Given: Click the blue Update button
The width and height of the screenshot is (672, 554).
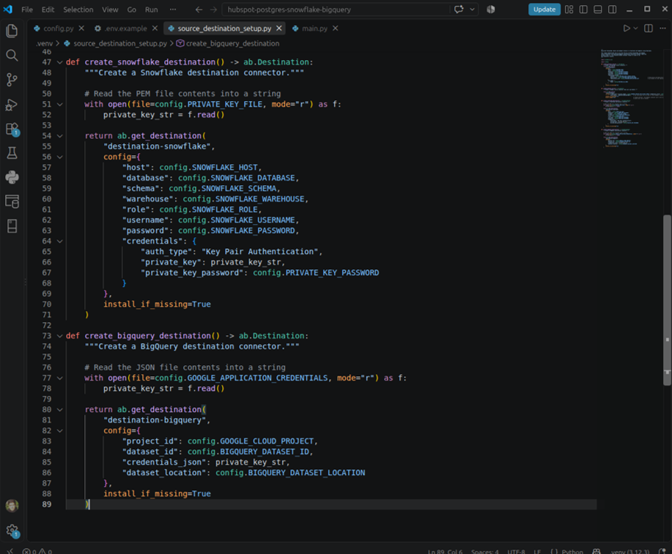Looking at the screenshot, I should 544,10.
